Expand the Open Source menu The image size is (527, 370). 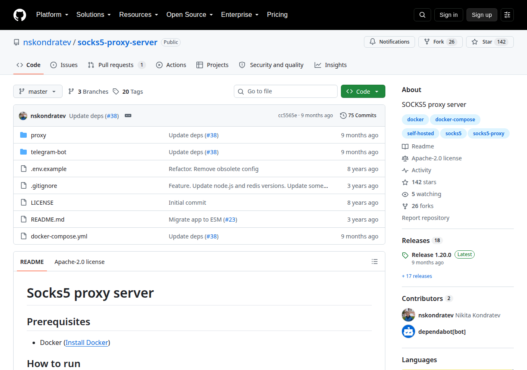click(x=190, y=15)
